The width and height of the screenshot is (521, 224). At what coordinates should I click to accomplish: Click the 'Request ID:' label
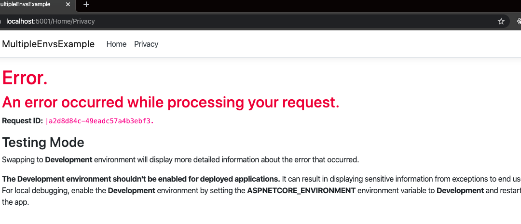(22, 120)
